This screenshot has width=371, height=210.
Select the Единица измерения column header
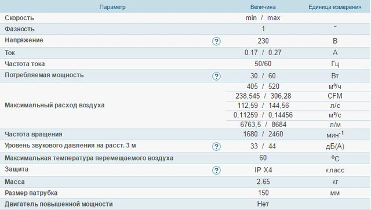point(335,7)
